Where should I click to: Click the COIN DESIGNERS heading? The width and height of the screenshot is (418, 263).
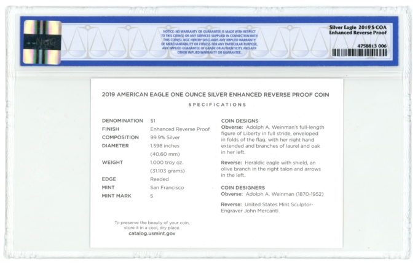[243, 188]
